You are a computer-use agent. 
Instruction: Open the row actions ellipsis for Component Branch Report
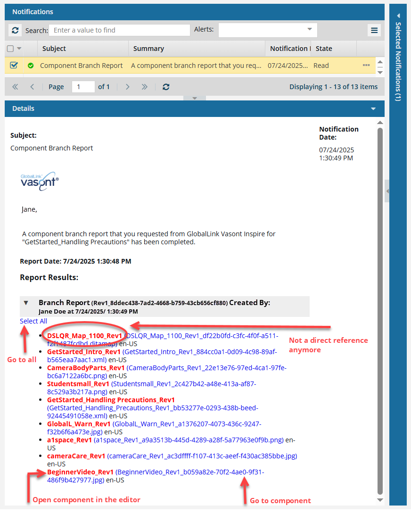(366, 65)
